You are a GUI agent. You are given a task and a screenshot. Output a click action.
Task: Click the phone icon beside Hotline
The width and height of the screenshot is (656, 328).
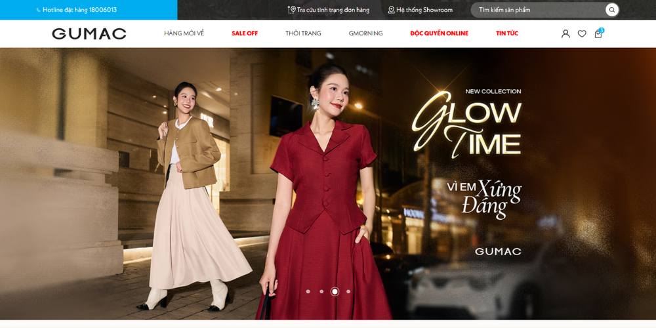[39, 10]
